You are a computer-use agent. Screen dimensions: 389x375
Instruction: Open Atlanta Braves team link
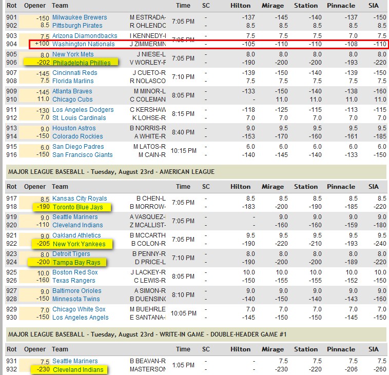point(72,91)
